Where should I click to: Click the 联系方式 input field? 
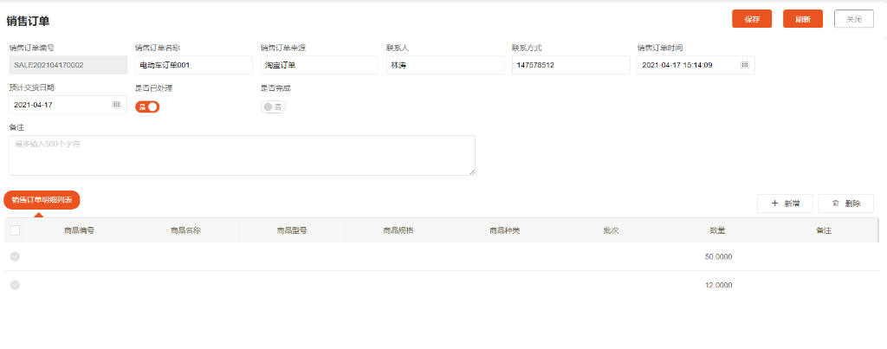pos(570,65)
